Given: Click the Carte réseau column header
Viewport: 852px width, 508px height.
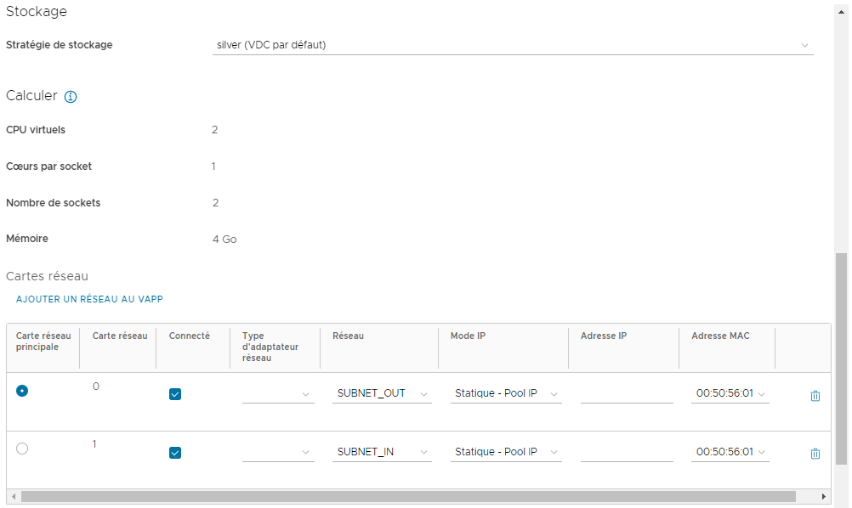Looking at the screenshot, I should pos(120,336).
